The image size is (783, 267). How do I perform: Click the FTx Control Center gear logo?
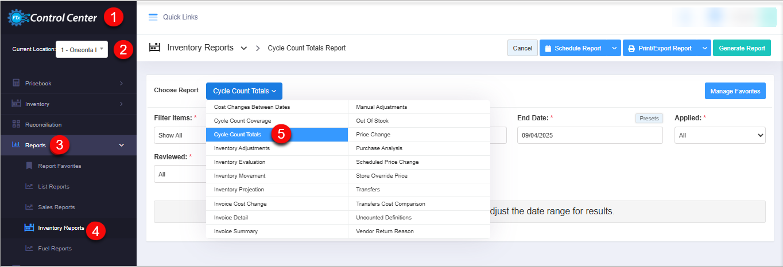point(15,18)
